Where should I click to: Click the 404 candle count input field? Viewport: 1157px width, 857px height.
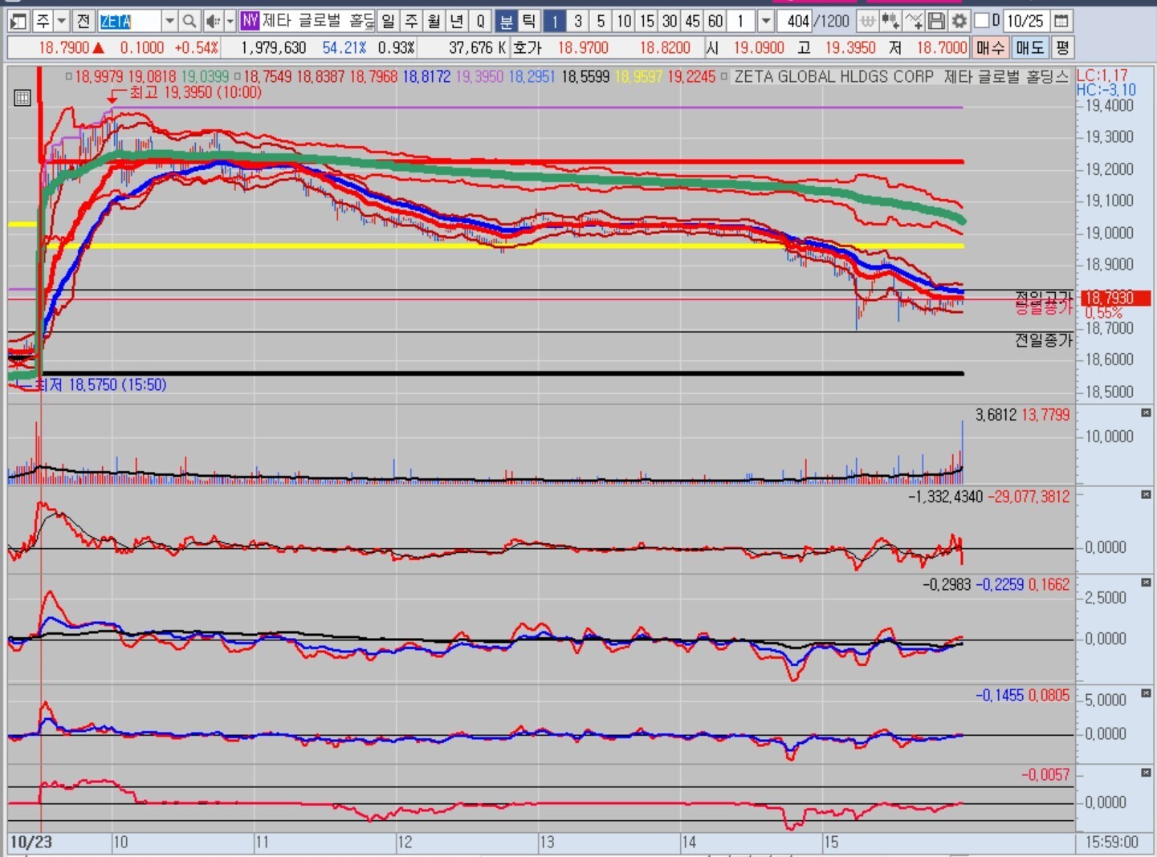[796, 21]
